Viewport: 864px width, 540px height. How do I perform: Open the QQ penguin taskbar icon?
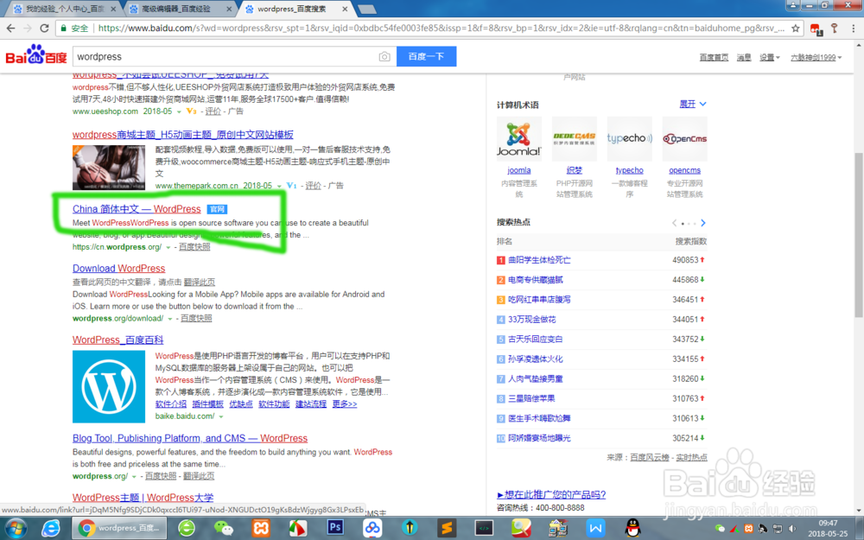coord(633,528)
